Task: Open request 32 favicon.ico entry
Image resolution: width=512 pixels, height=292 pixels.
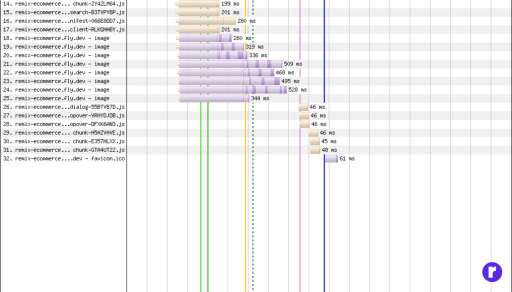Action: [x=63, y=158]
